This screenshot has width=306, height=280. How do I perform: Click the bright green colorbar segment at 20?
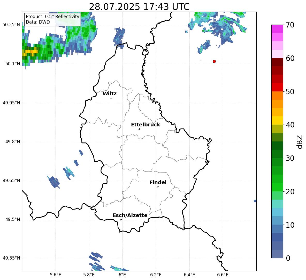pyautogui.click(x=277, y=187)
